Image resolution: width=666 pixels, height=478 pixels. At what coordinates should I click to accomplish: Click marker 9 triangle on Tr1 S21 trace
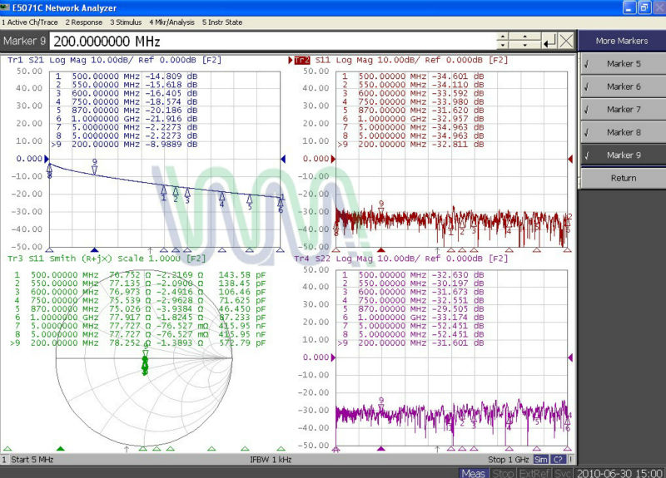coord(95,170)
